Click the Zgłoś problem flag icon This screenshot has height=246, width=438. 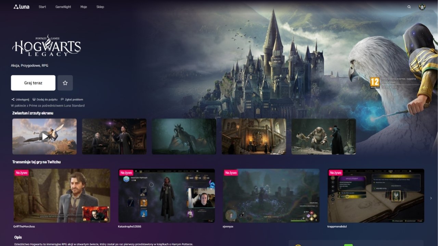pyautogui.click(x=62, y=100)
